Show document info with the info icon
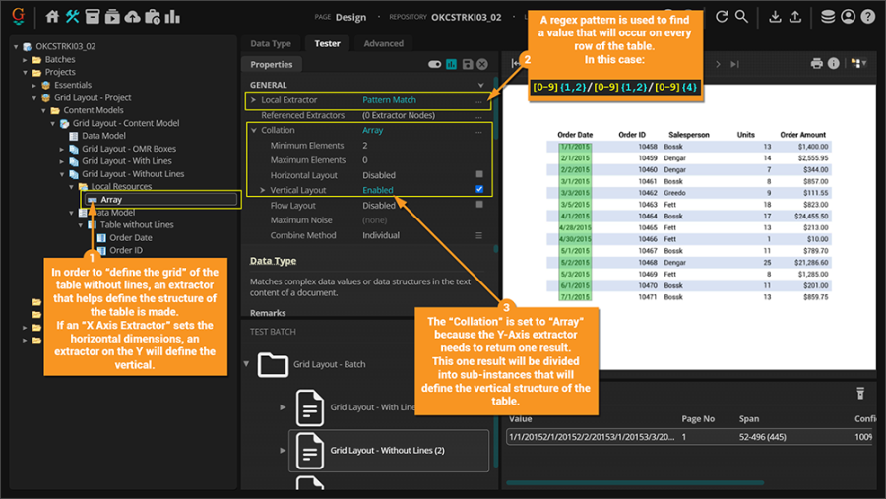This screenshot has width=886, height=499. 834,63
